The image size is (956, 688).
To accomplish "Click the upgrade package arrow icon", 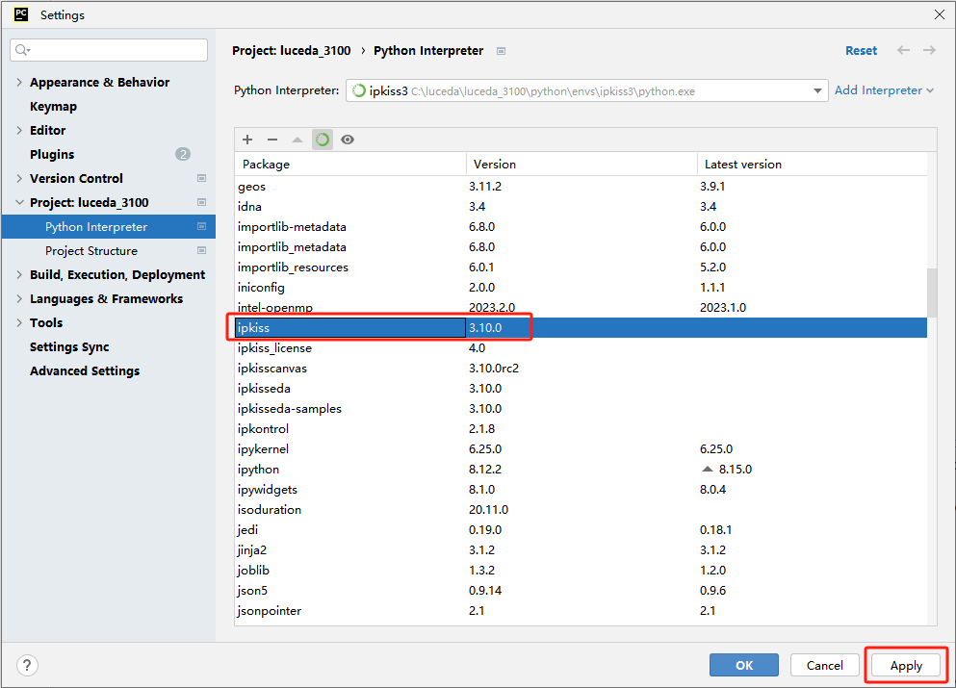I will [297, 140].
